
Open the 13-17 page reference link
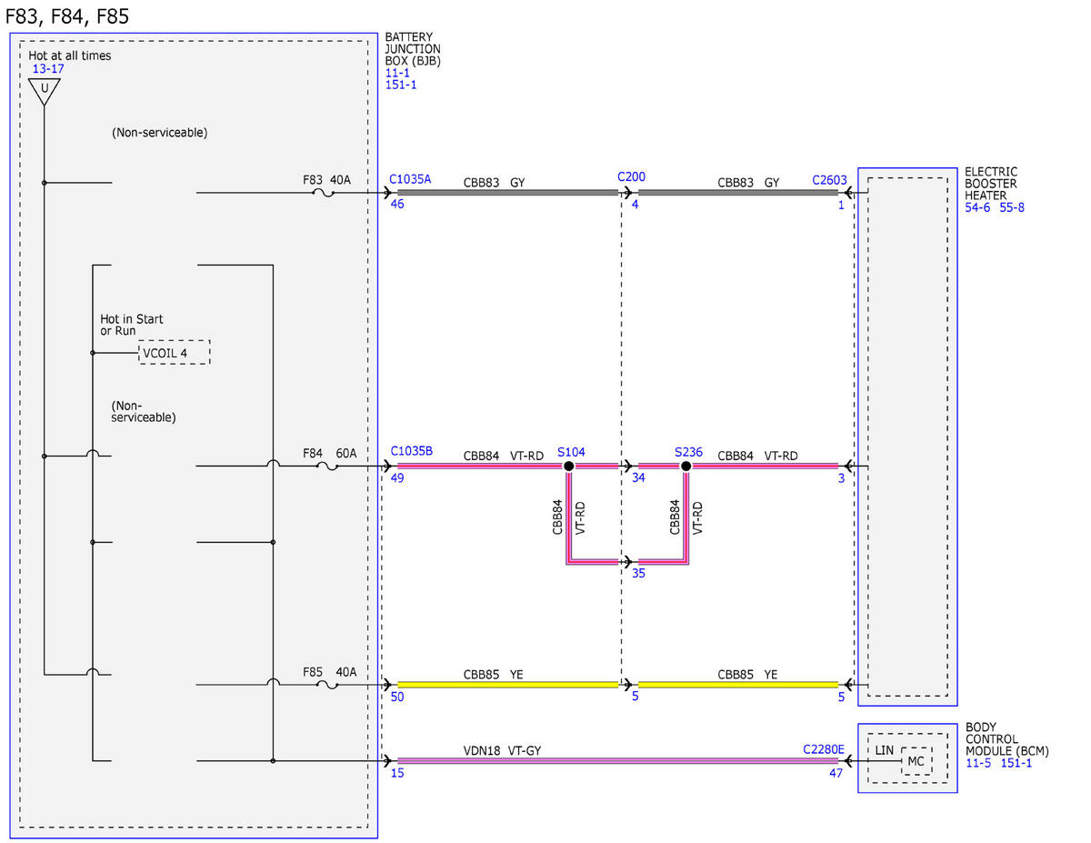[48, 68]
